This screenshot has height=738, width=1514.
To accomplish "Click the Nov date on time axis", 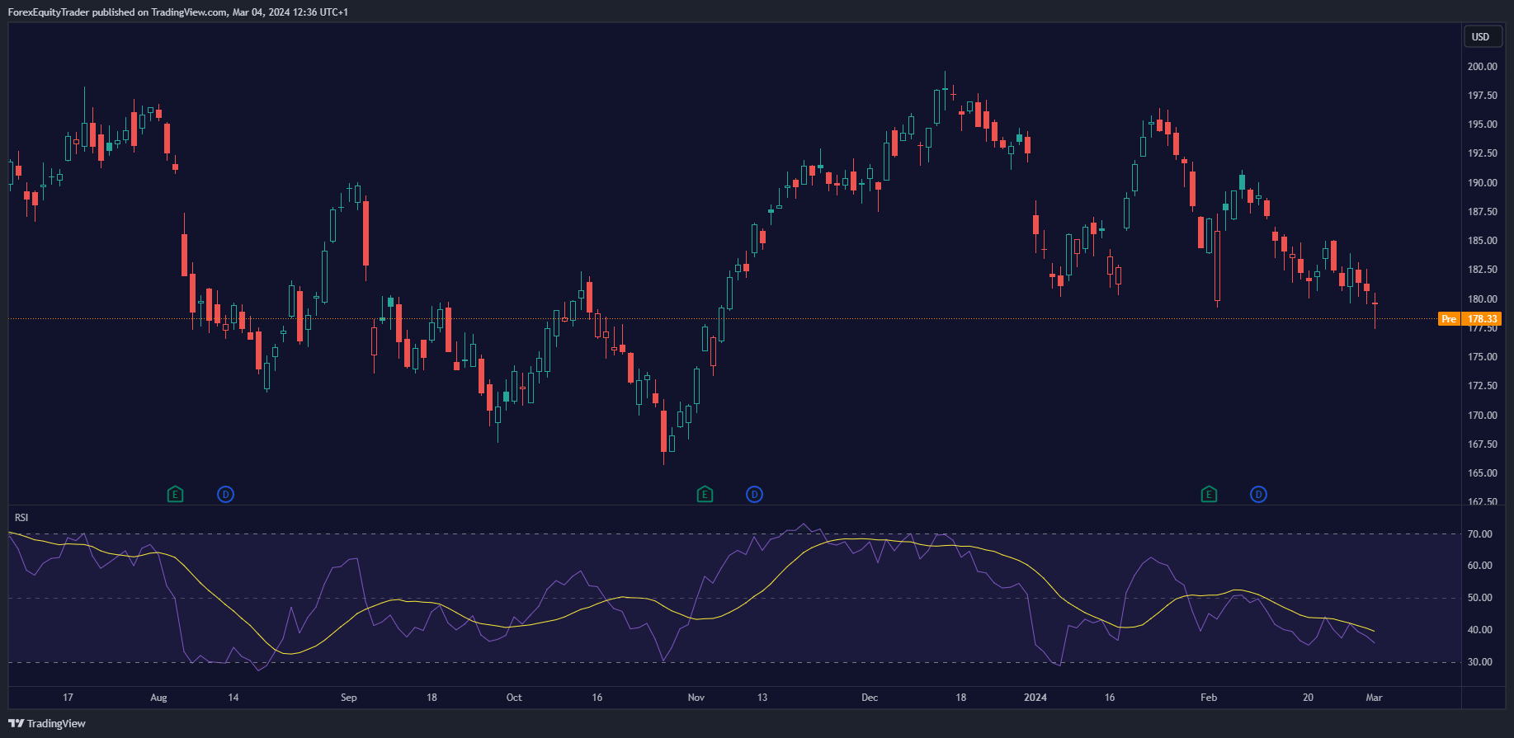I will pyautogui.click(x=696, y=698).
